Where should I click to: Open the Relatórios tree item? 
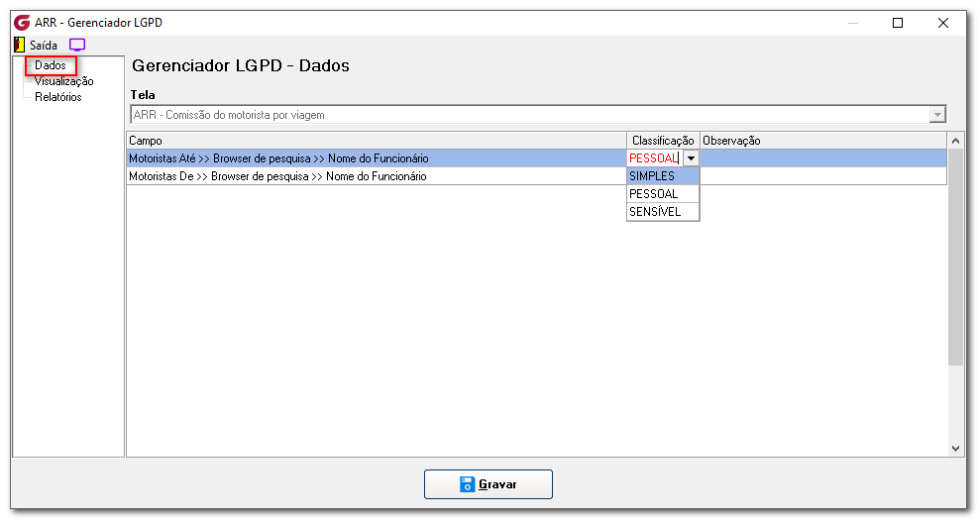point(58,97)
